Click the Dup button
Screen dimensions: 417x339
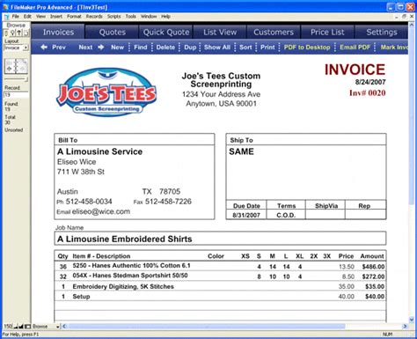click(x=190, y=47)
